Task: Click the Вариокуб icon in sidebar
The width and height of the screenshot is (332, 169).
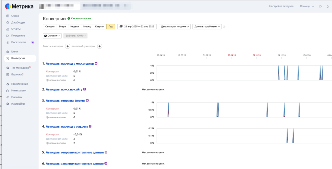Action: tap(8, 74)
